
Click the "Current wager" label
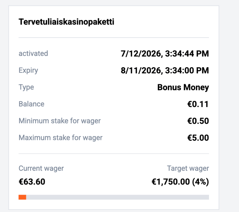[x=41, y=168]
